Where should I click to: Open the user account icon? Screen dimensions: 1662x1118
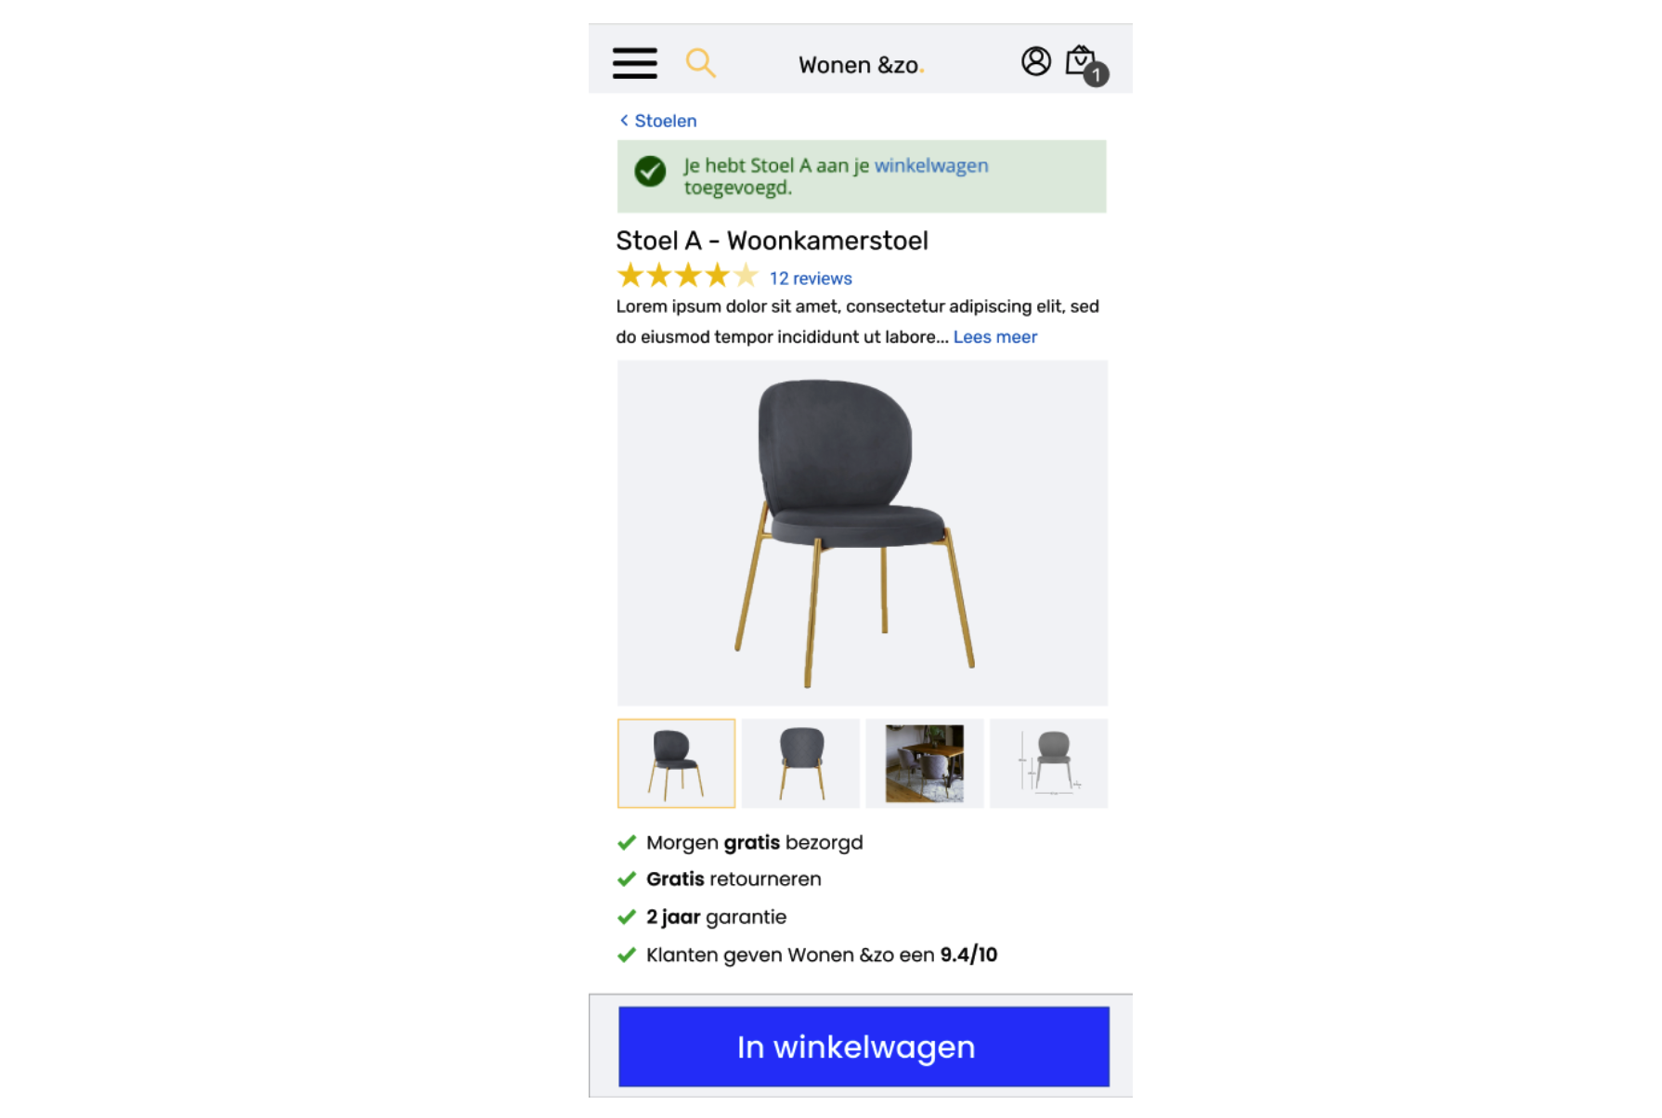click(x=1035, y=61)
